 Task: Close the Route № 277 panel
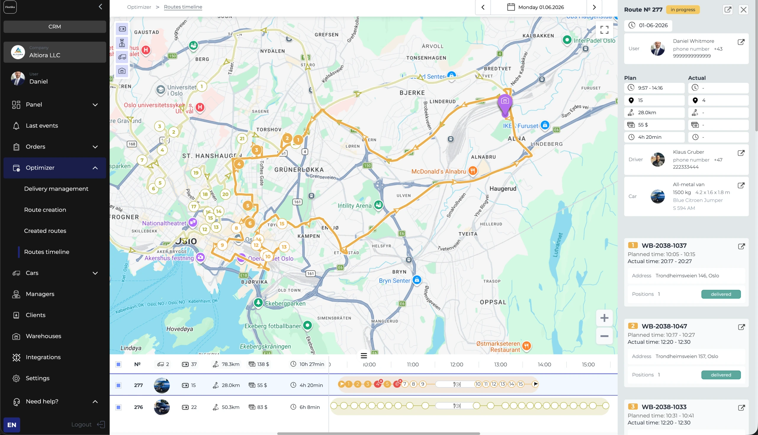744,9
